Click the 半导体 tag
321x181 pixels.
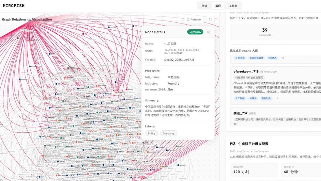tap(253, 98)
